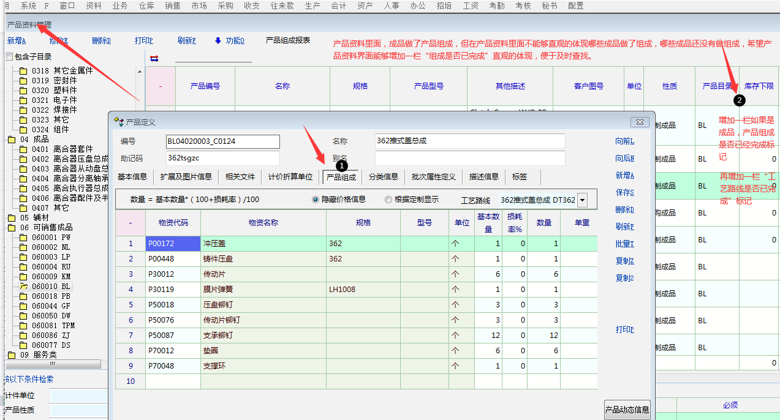The image size is (780, 420).
Task: Click the 保存 link in the dialog
Action: point(624,193)
